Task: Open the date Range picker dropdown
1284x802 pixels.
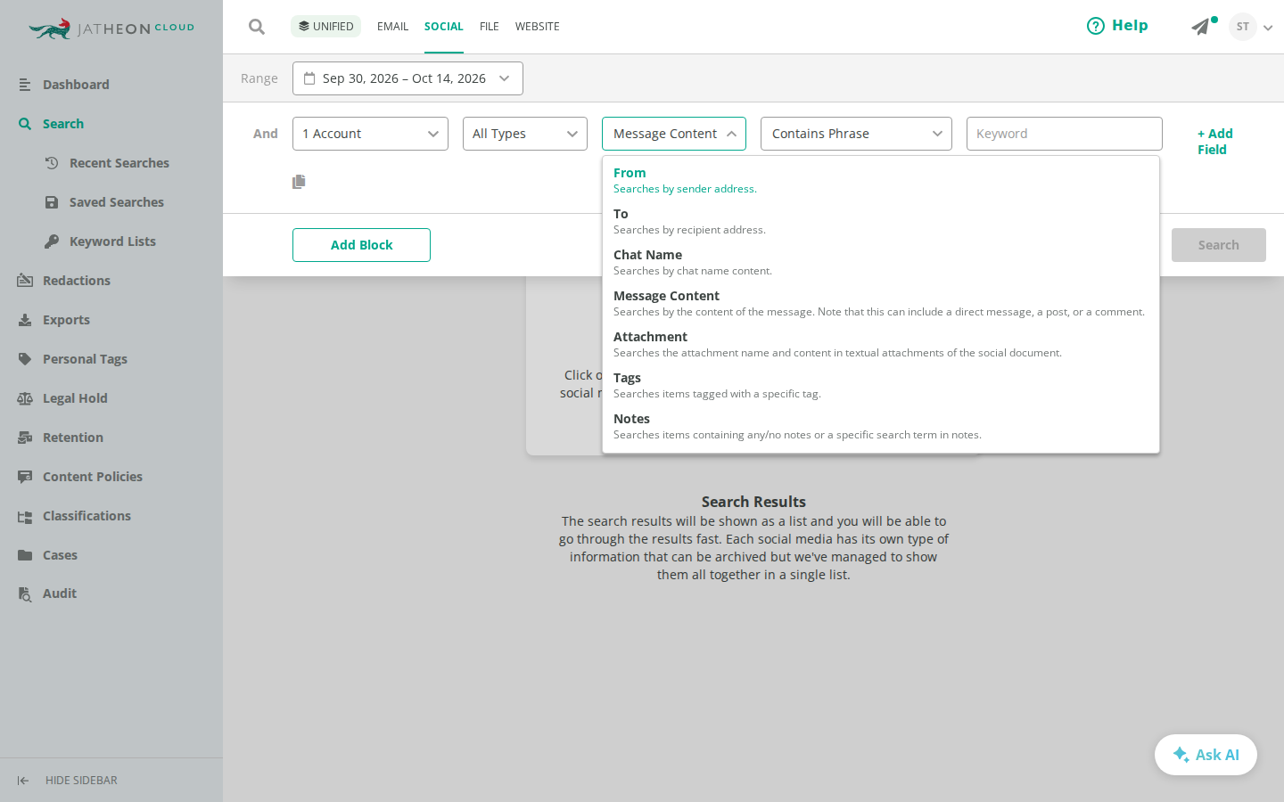Action: (x=407, y=78)
